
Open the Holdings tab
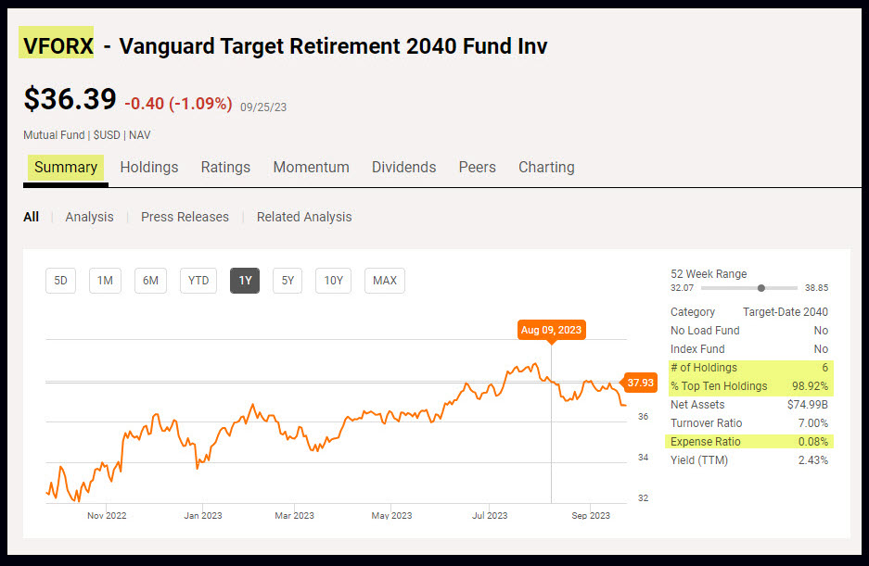click(148, 168)
